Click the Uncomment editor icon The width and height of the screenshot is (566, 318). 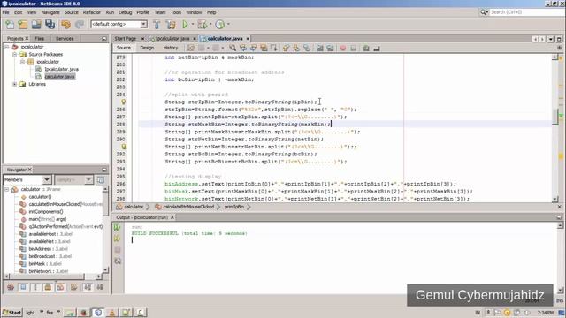tap(377, 48)
